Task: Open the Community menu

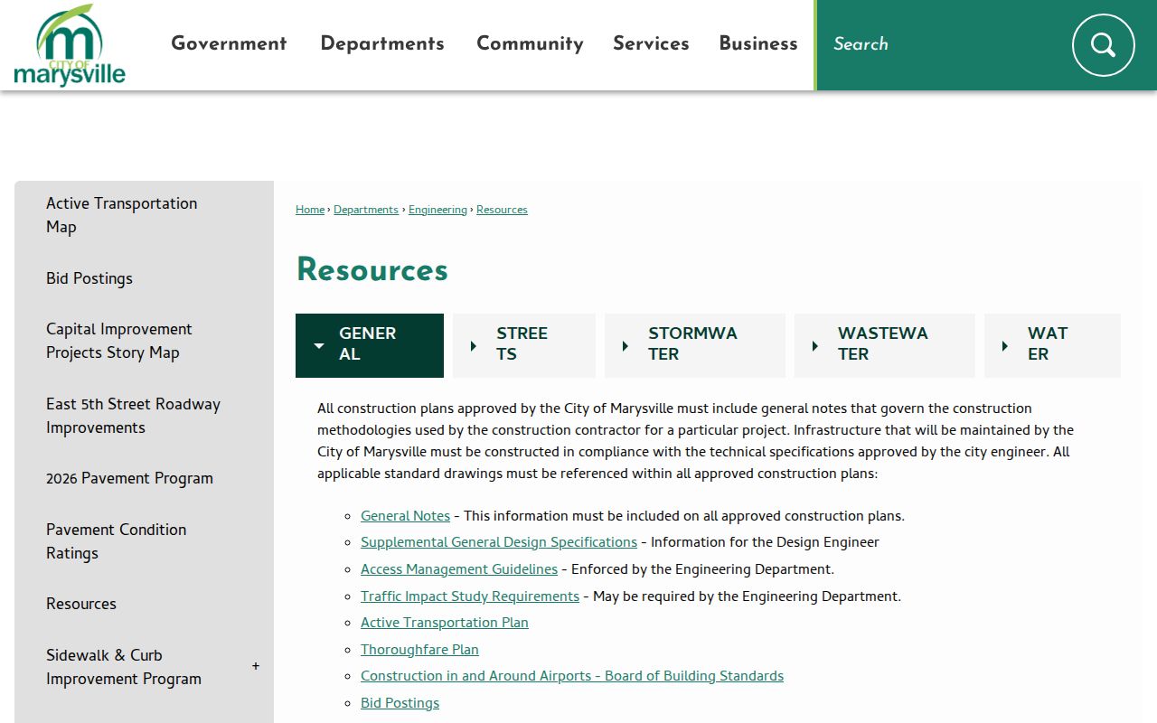Action: point(530,43)
